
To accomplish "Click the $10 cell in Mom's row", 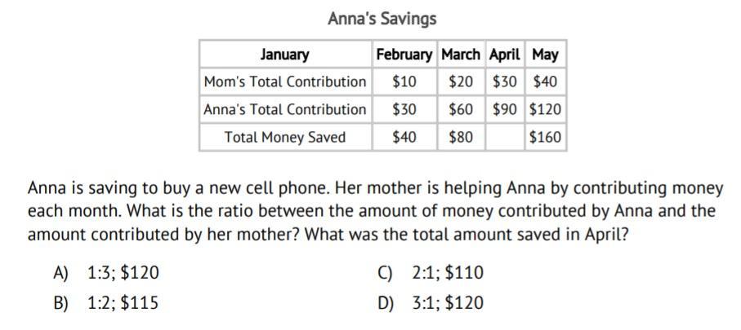I will coord(404,81).
